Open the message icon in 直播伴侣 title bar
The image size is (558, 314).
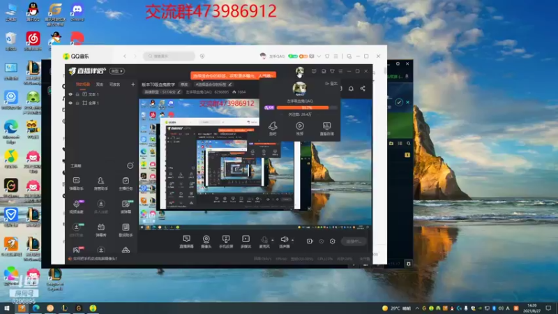click(x=313, y=71)
